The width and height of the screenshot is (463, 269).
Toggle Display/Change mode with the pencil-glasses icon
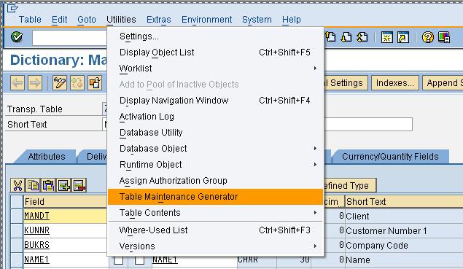click(x=59, y=83)
